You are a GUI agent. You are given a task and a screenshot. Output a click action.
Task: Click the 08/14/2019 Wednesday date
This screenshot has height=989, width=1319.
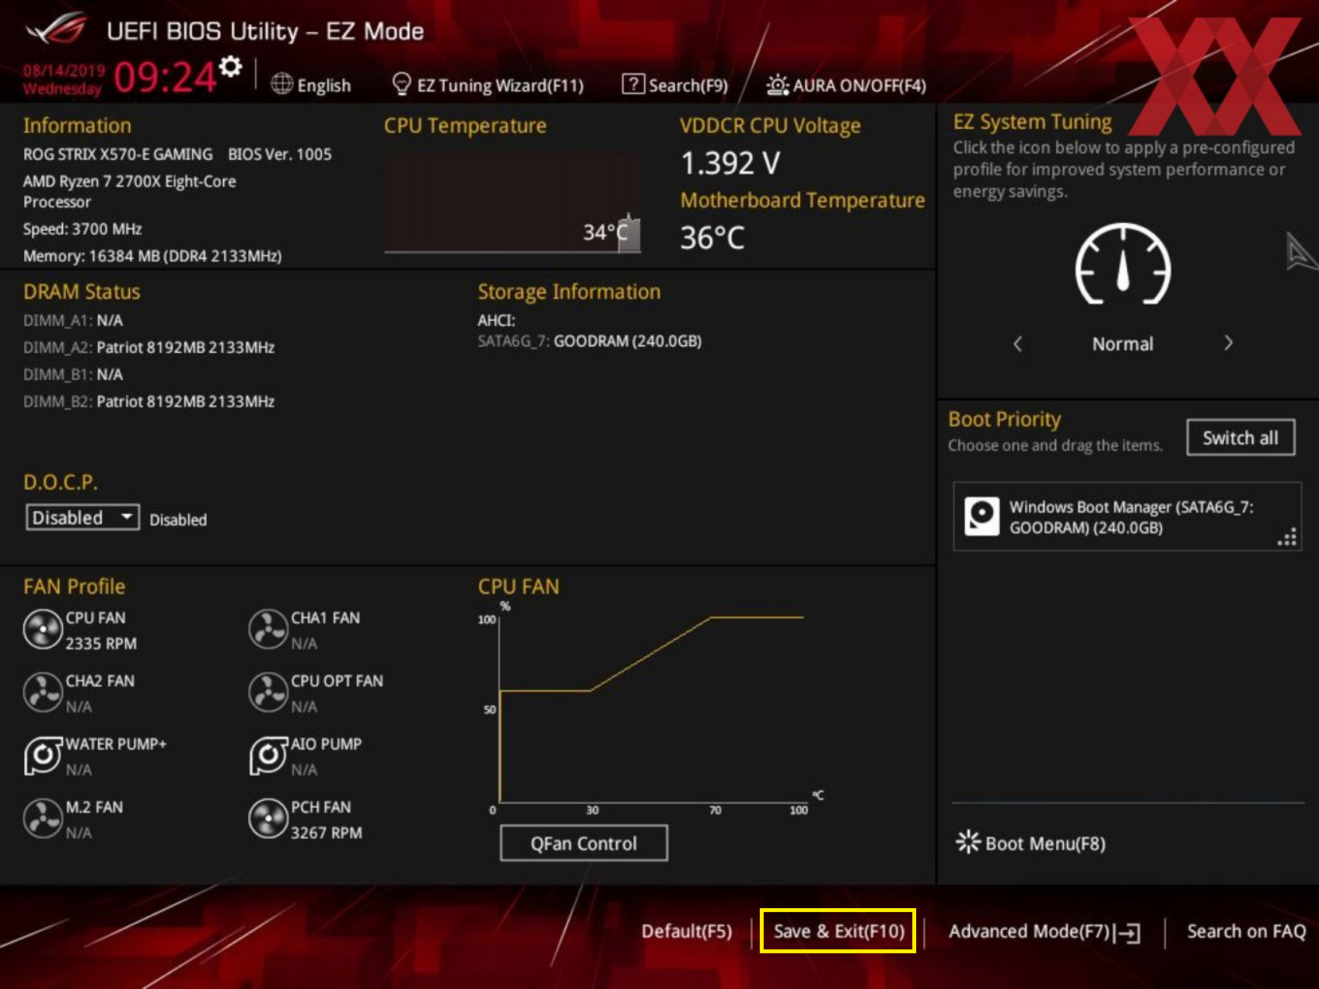64,79
